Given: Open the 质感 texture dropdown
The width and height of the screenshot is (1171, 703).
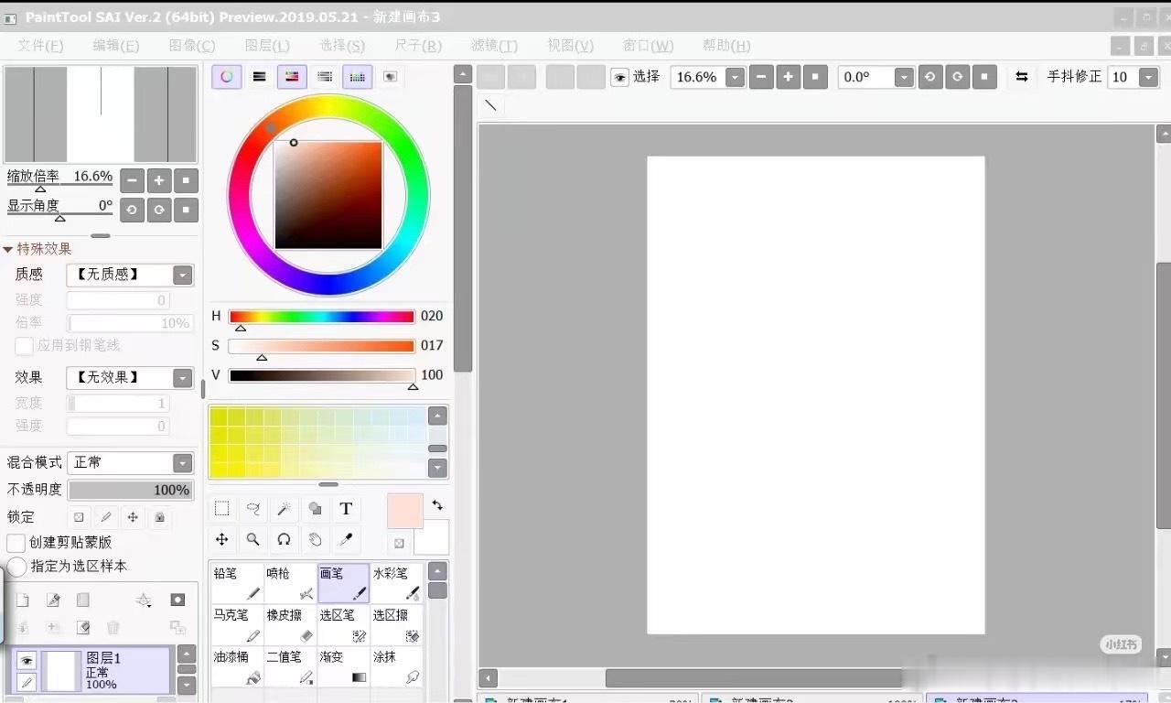Looking at the screenshot, I should pyautogui.click(x=183, y=275).
